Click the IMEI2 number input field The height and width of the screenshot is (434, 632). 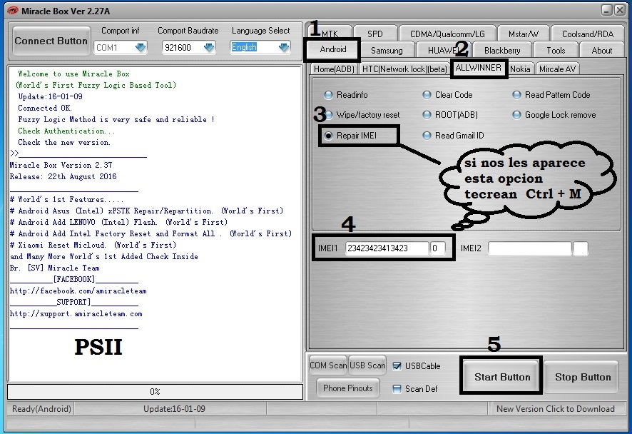click(529, 248)
